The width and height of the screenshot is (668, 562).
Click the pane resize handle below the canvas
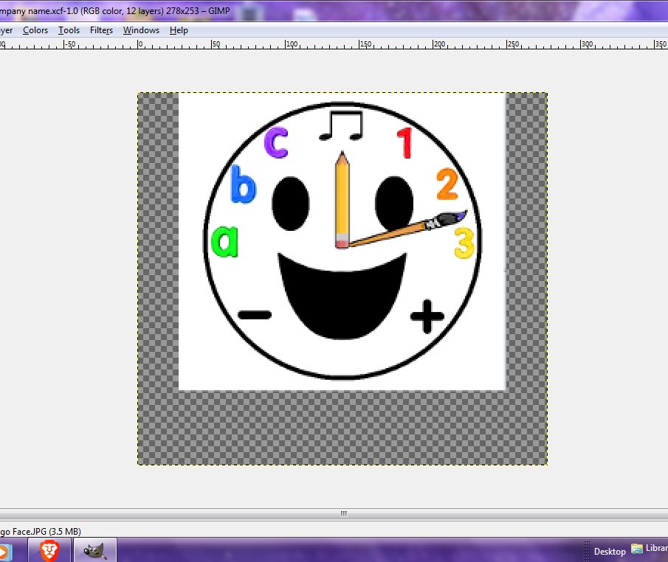tap(343, 513)
